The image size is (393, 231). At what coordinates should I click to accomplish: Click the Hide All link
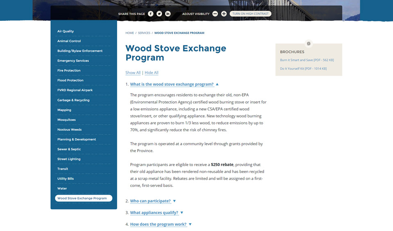pyautogui.click(x=151, y=73)
